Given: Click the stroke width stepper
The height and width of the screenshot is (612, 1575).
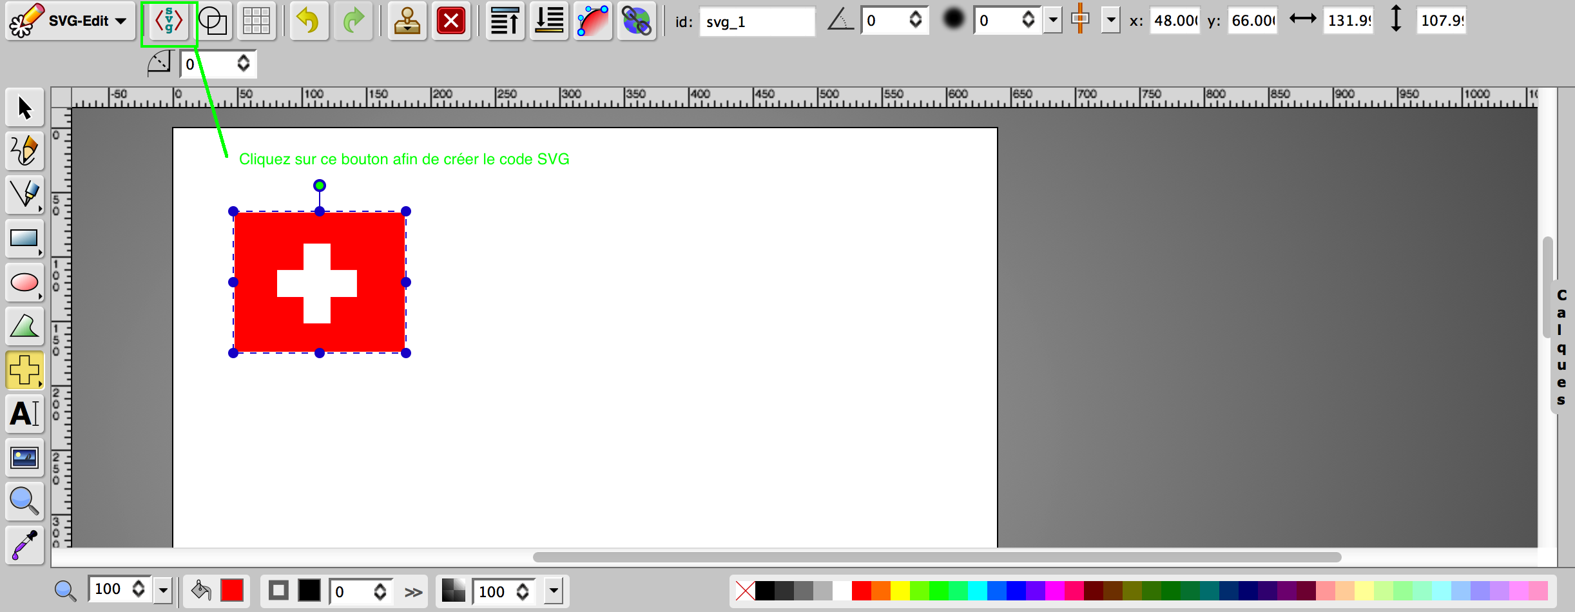Looking at the screenshot, I should tap(380, 591).
